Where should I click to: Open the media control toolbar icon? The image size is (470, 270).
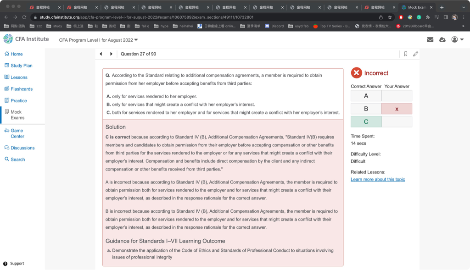pos(437,17)
